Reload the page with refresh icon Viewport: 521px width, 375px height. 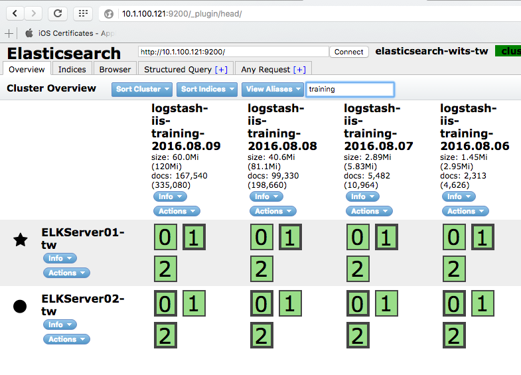coord(58,14)
